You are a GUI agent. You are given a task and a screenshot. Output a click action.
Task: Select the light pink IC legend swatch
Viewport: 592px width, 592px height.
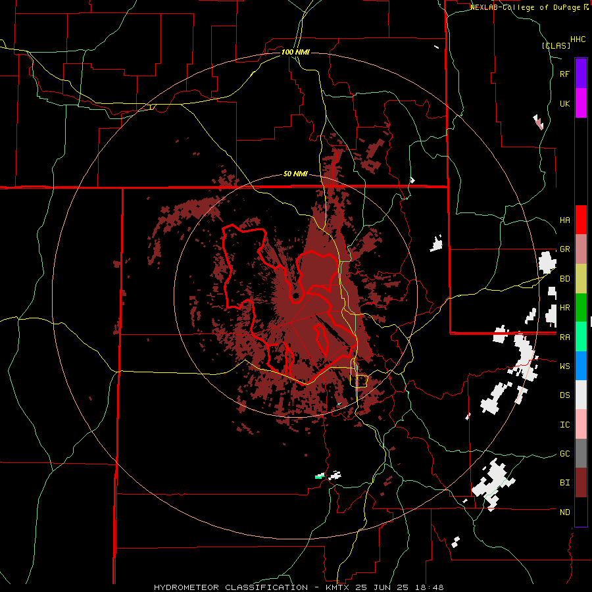tap(581, 424)
